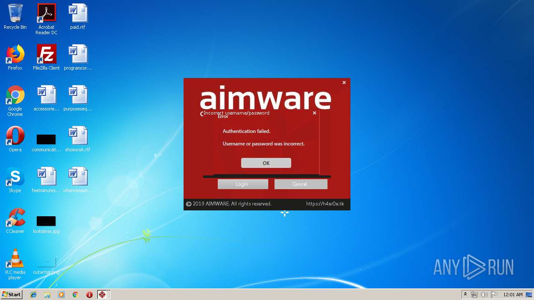Open FileZilla Client shortcut
Screen dimensions: 534x300
[46, 57]
